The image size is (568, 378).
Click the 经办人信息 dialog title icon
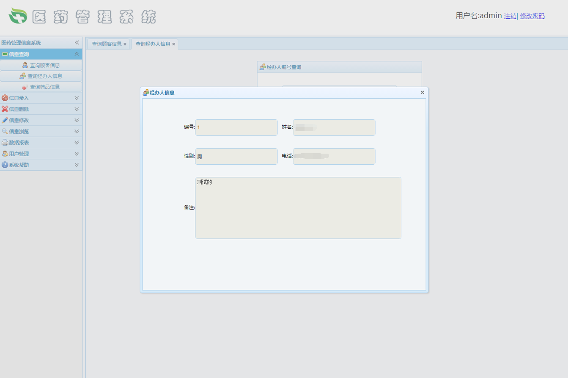(146, 92)
